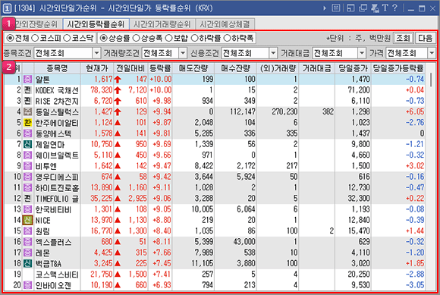Select the 상승폭 radio button
440x295 pixels.
pyautogui.click(x=136, y=38)
